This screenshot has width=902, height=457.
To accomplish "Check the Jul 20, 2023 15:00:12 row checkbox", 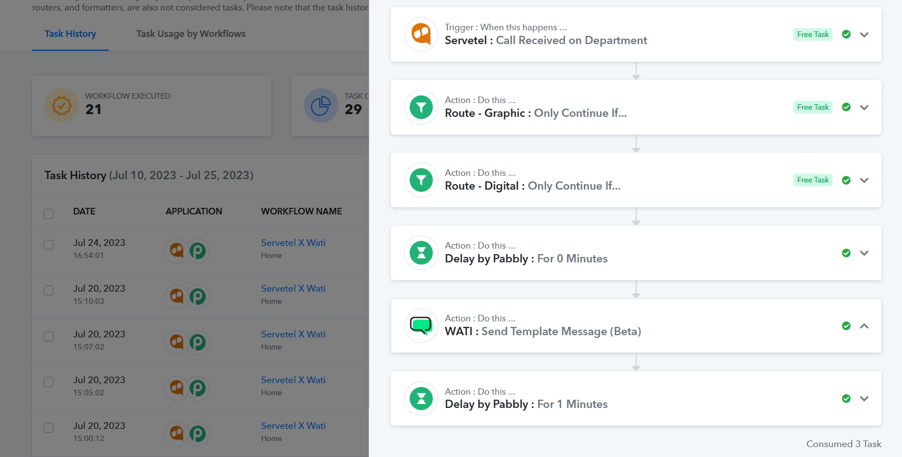I will 49,427.
